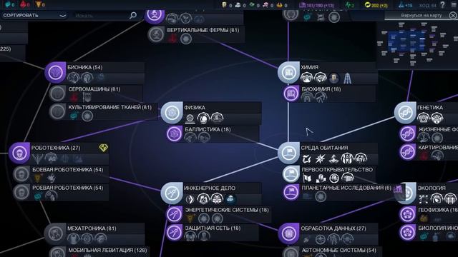Viewport: 458px width, 257px height.
Task: Select ЗАЩИТНАЯ СЕТЬ (18) technology
Action: [x=213, y=233]
